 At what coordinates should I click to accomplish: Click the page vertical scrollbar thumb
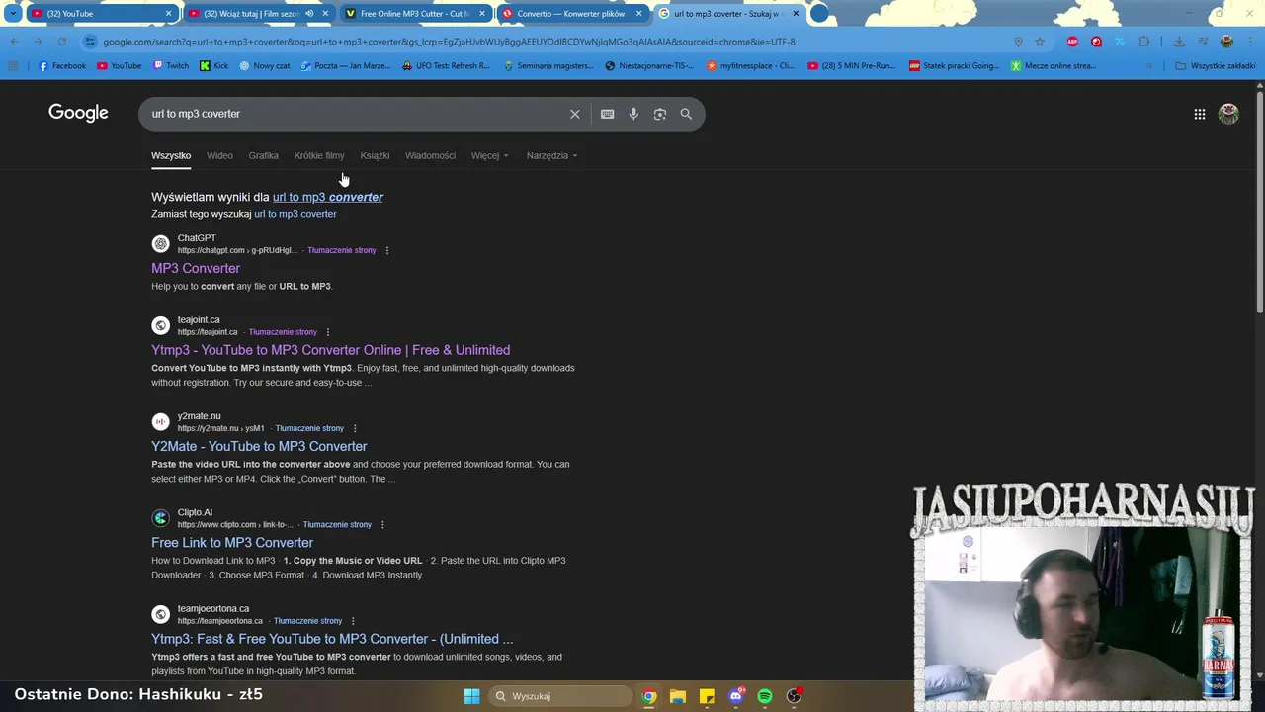tap(1259, 203)
